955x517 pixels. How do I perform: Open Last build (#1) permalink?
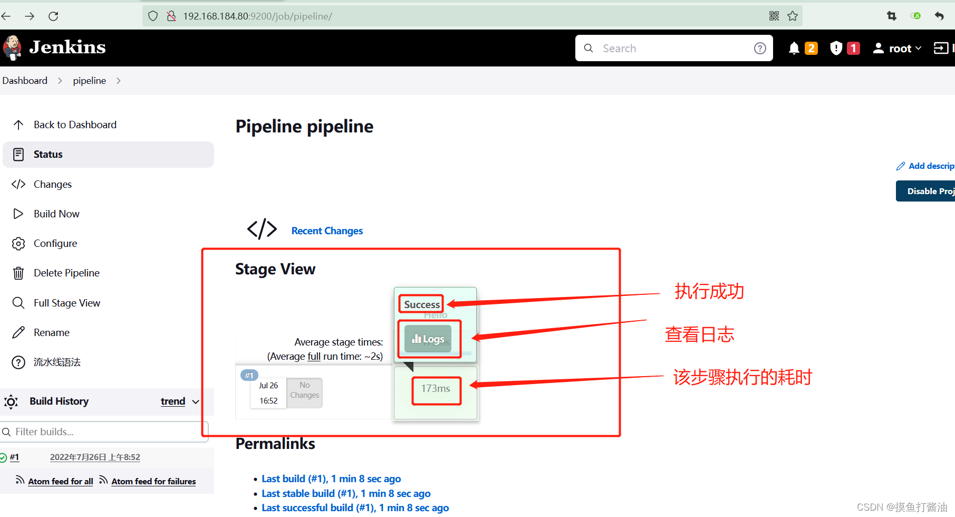tap(331, 479)
